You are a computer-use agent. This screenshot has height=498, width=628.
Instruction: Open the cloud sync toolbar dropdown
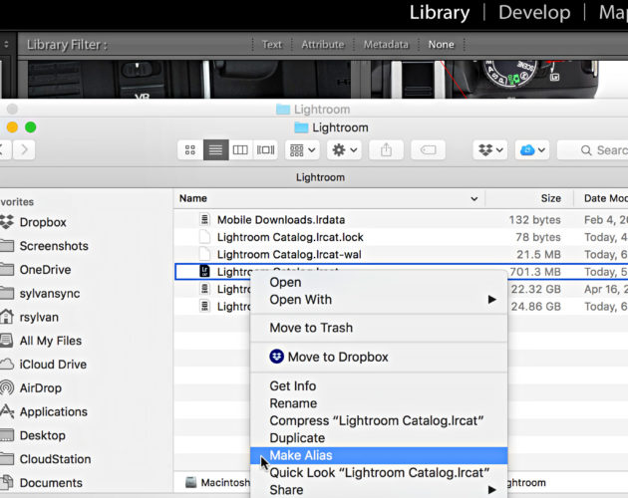point(532,150)
